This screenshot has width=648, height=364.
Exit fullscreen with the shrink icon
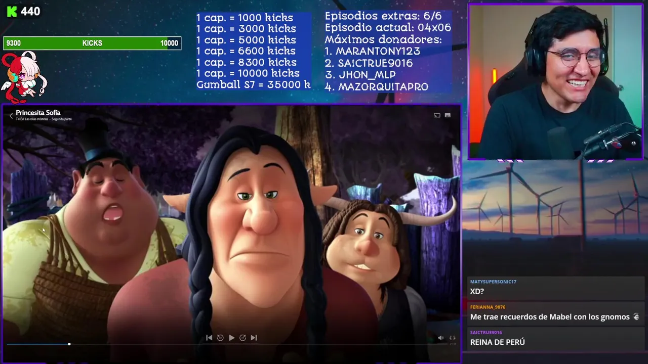pyautogui.click(x=452, y=338)
